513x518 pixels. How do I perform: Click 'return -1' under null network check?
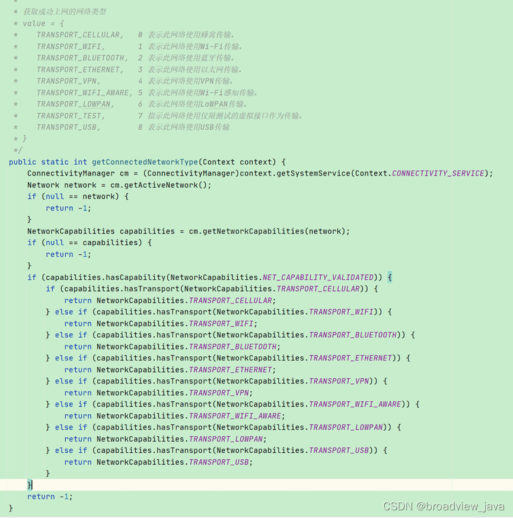[x=66, y=208]
